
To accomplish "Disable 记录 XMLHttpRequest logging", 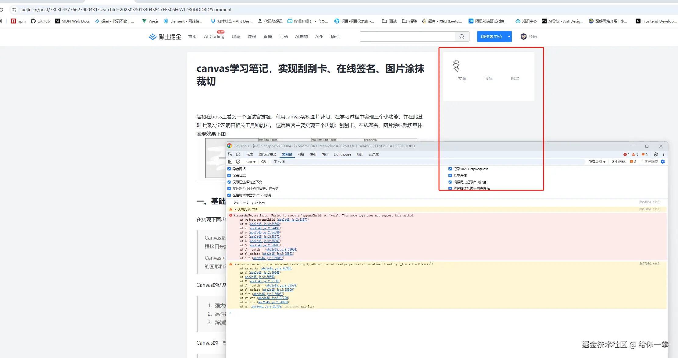I will point(450,169).
